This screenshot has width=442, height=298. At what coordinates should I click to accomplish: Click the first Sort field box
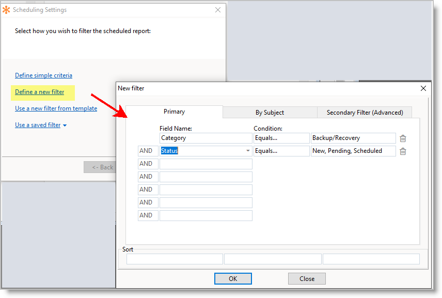coord(175,259)
